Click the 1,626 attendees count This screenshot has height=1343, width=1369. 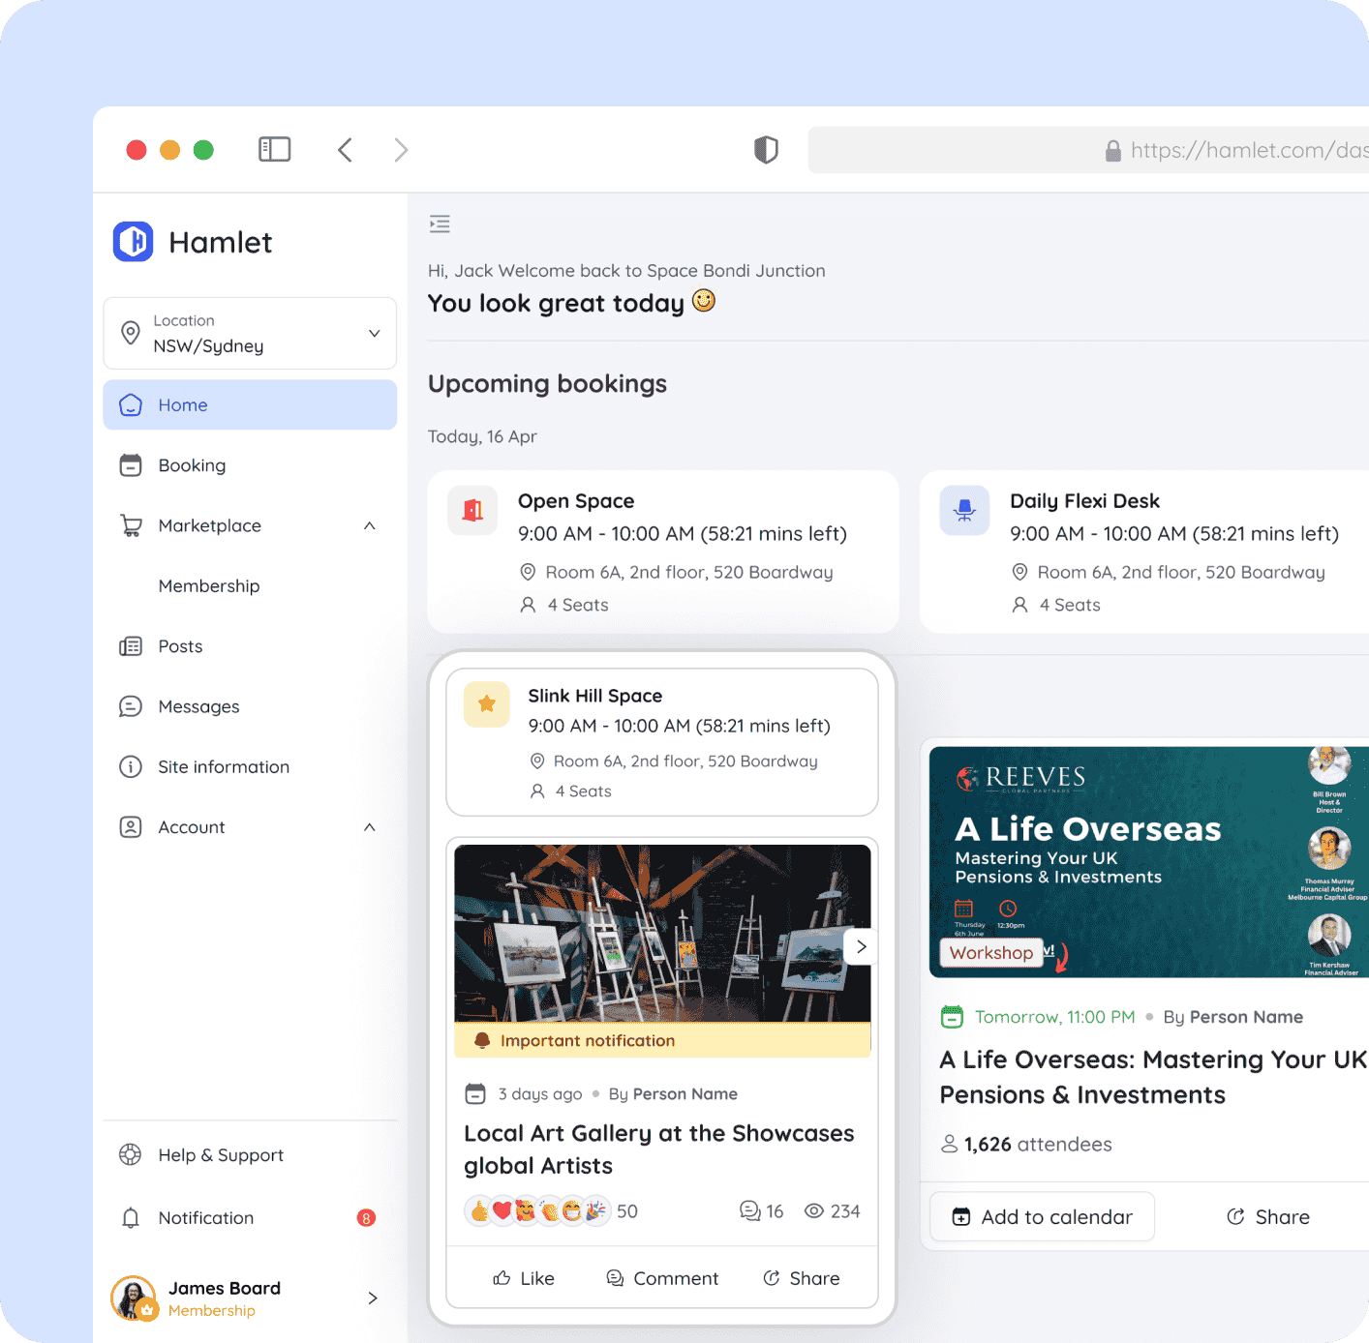1026,1145
